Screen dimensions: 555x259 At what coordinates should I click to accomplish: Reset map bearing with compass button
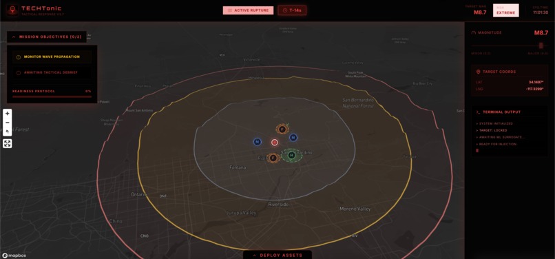8,132
